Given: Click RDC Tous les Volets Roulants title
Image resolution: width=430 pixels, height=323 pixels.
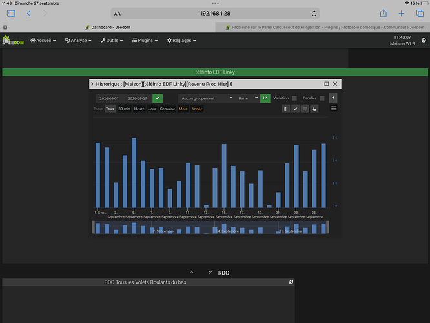Looking at the screenshot, I should click(145, 282).
